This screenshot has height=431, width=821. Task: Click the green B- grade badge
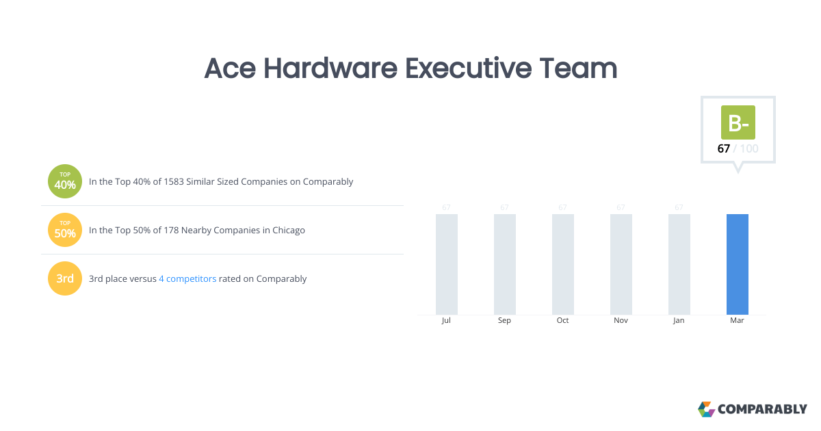pyautogui.click(x=738, y=122)
